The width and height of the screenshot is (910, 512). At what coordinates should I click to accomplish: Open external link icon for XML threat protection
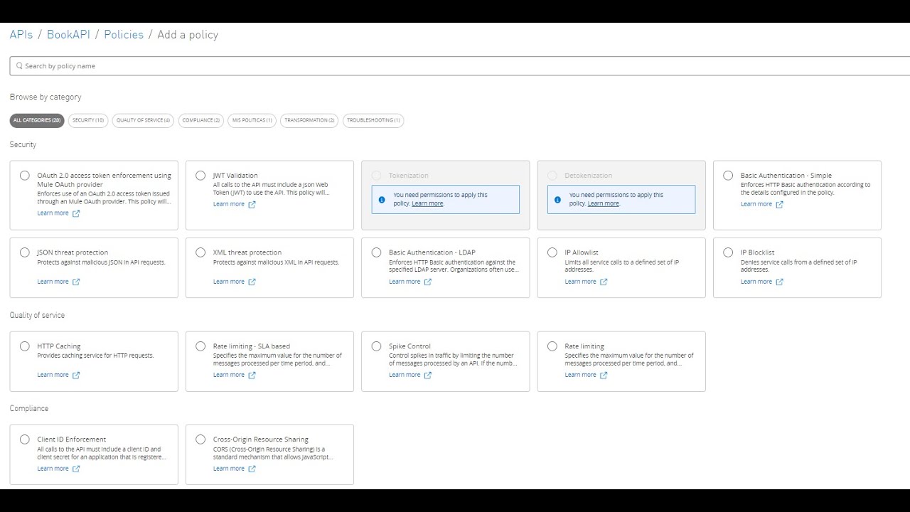(252, 282)
